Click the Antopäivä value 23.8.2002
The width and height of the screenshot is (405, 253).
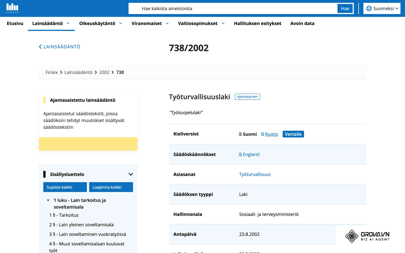coord(249,234)
